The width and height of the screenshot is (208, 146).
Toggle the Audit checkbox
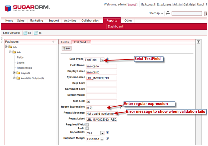tap(87, 128)
